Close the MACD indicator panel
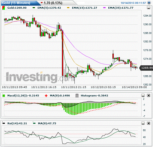Screen dimensions: 153x147 (x=149, y=95)
